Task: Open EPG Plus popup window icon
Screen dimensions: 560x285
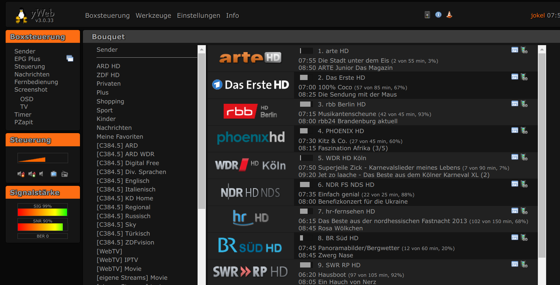Action: [70, 59]
